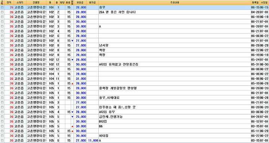Click the 보증금 value 31,000

tap(81, 79)
